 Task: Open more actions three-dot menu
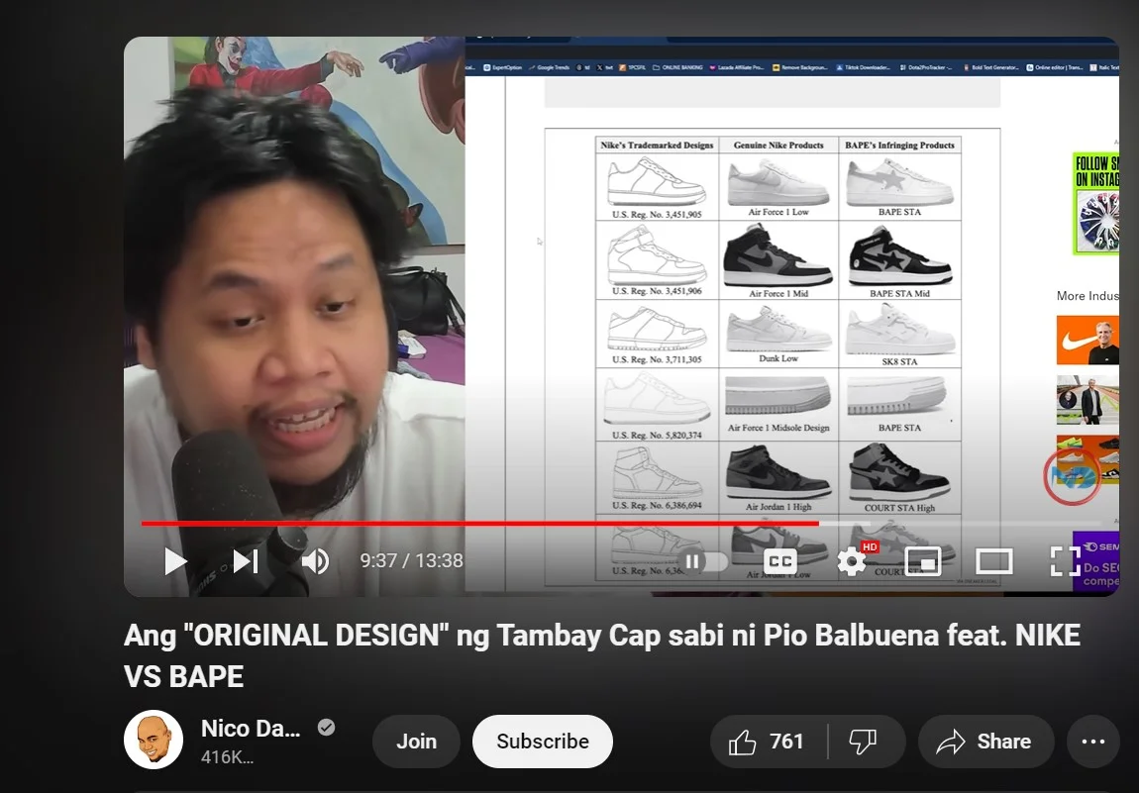pos(1092,742)
